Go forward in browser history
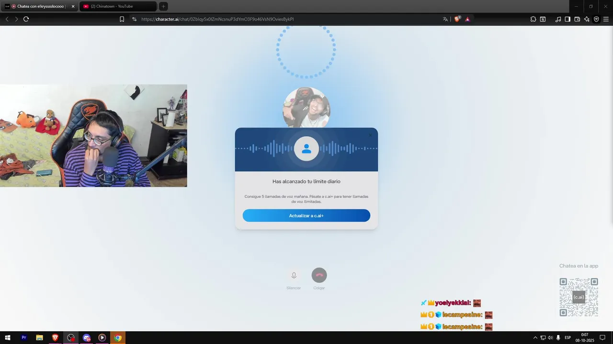 pyautogui.click(x=16, y=19)
